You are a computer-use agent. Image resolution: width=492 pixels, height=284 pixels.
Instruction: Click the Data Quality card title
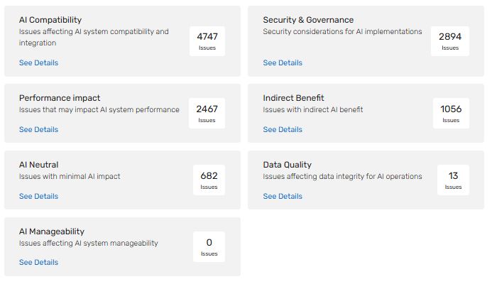287,165
